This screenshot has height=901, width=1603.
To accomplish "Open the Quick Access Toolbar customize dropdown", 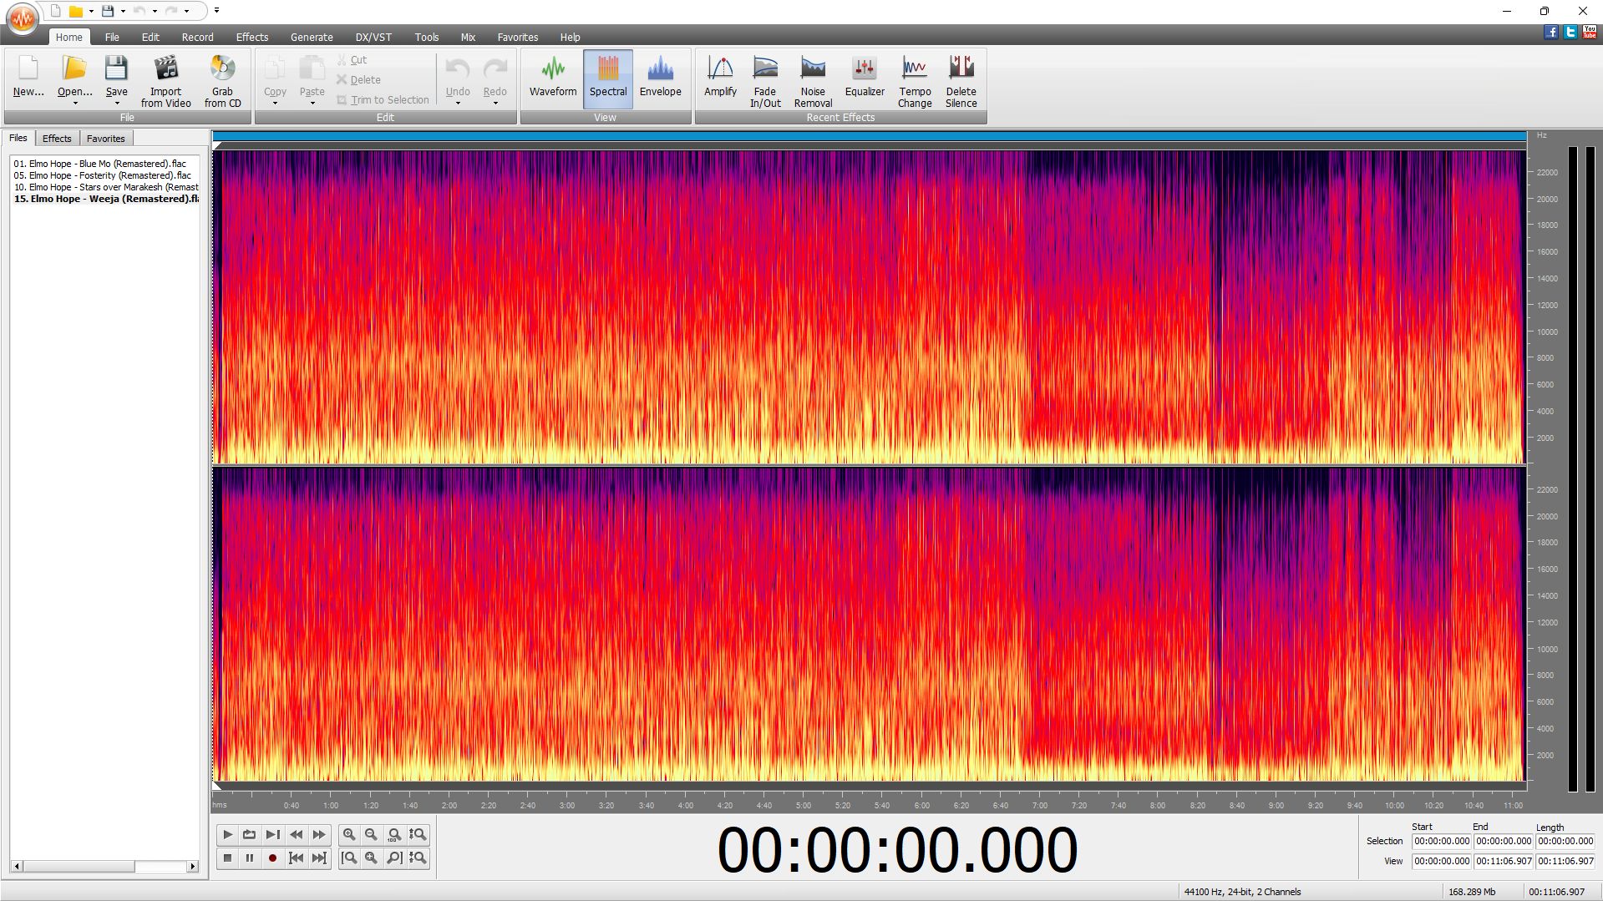I will click(216, 11).
